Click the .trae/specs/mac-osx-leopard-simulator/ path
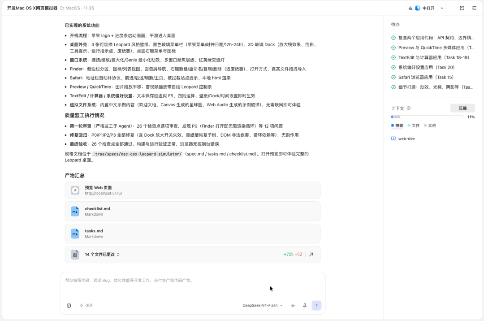 click(138, 154)
